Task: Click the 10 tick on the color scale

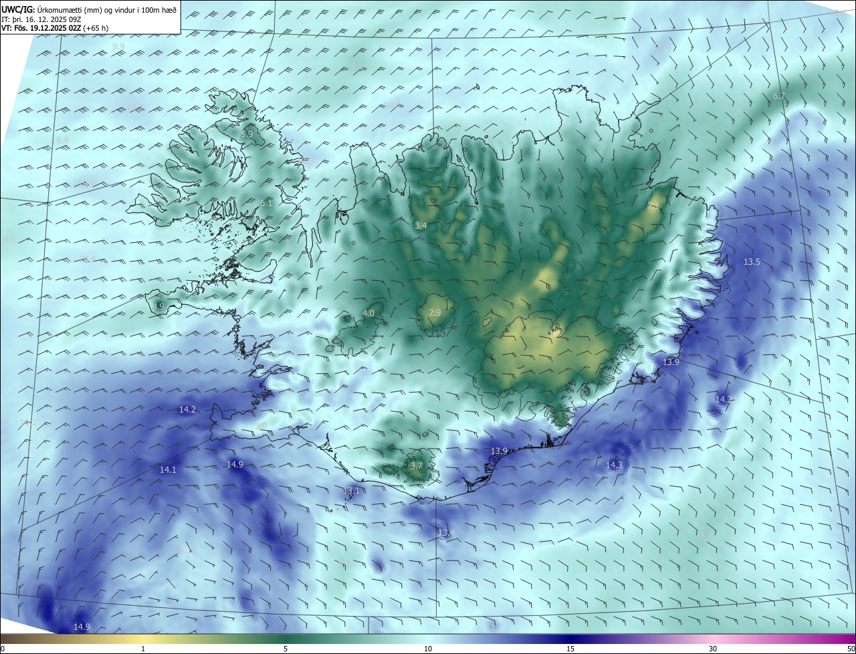Action: [428, 649]
